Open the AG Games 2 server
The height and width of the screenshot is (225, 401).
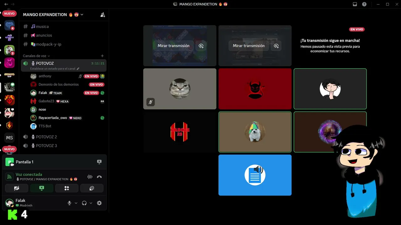pos(9,38)
